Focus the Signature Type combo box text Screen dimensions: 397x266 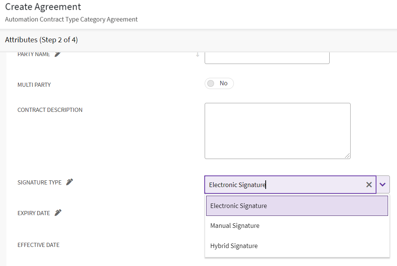pyautogui.click(x=284, y=184)
